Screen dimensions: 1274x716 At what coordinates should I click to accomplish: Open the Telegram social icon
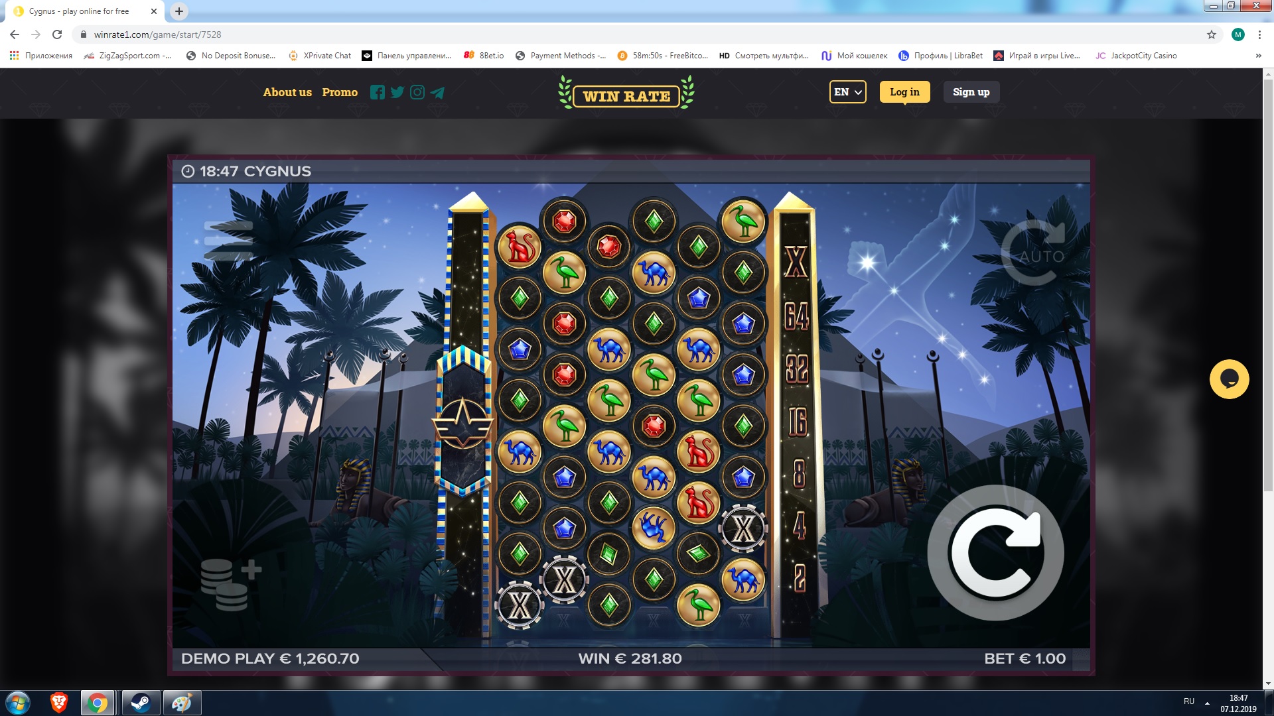click(437, 93)
